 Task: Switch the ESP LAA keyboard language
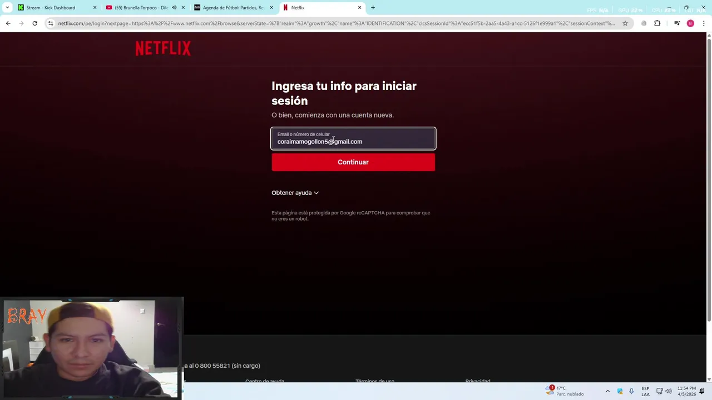coord(645,391)
